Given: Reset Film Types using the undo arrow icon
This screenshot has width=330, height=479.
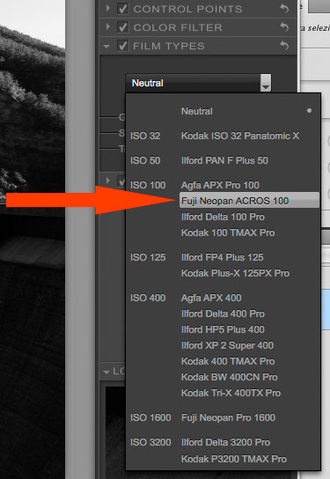Looking at the screenshot, I should (x=284, y=46).
